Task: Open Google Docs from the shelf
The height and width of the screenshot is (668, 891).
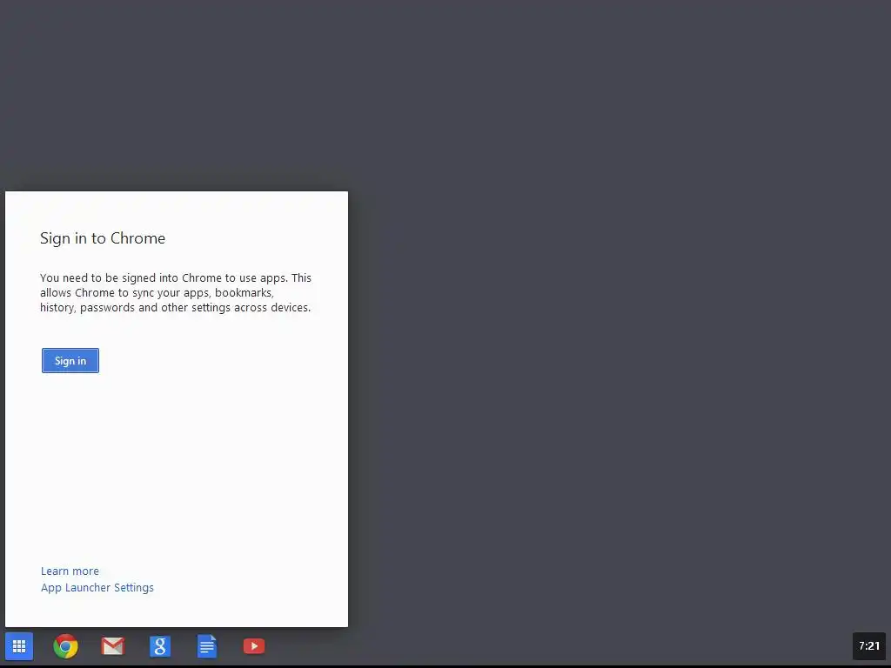Action: coord(207,646)
